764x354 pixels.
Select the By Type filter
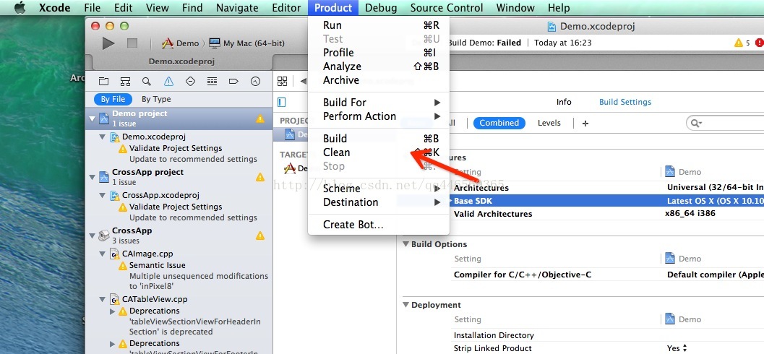pyautogui.click(x=156, y=99)
